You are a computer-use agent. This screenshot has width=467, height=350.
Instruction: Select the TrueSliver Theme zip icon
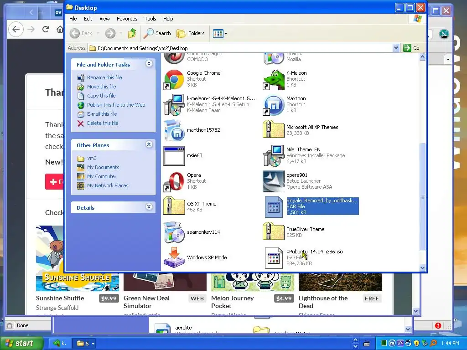pos(274,231)
